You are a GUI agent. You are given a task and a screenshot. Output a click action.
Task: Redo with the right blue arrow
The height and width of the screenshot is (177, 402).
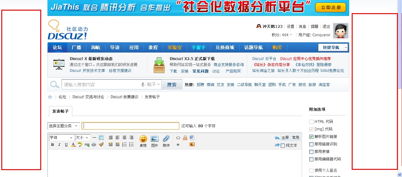pos(277,145)
